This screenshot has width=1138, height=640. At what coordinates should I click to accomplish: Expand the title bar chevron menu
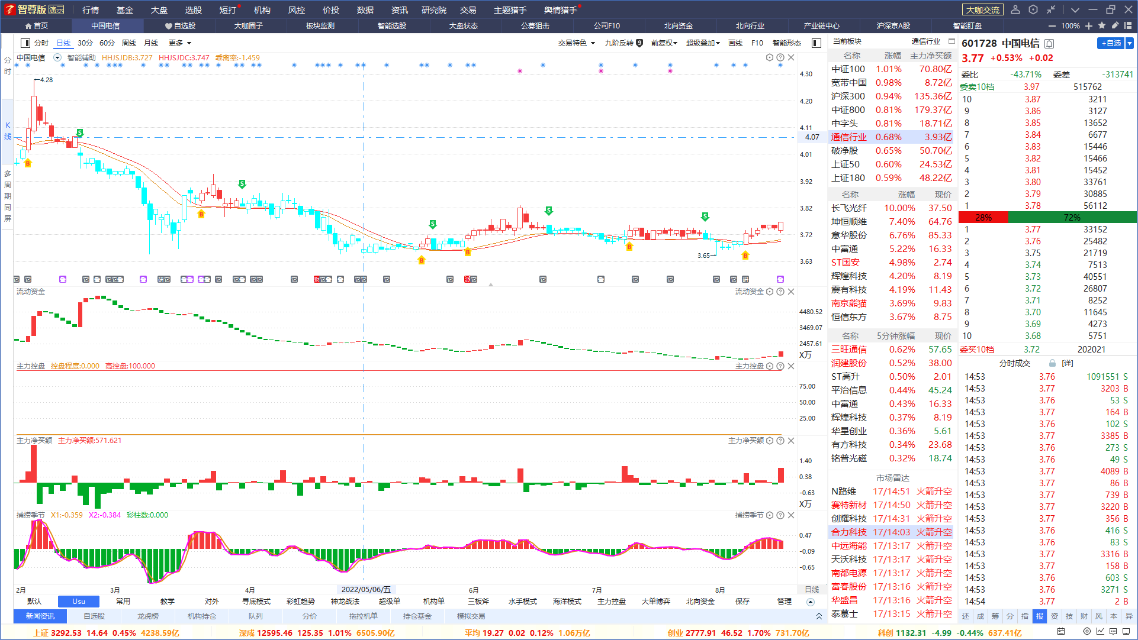(x=1075, y=9)
